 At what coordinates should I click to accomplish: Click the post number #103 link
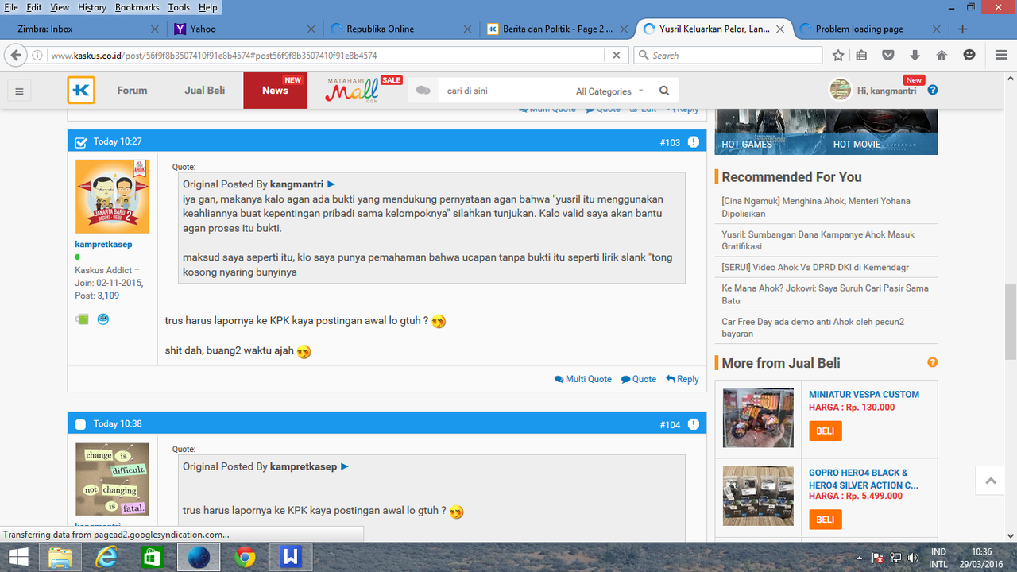pyautogui.click(x=670, y=142)
